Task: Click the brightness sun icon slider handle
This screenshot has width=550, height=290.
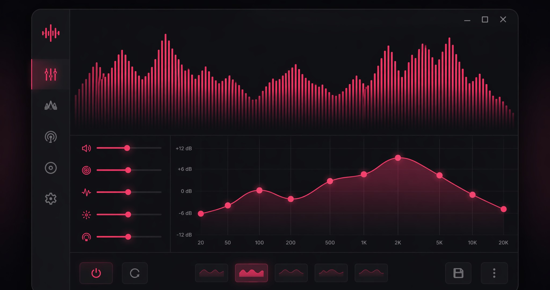Action: point(128,214)
